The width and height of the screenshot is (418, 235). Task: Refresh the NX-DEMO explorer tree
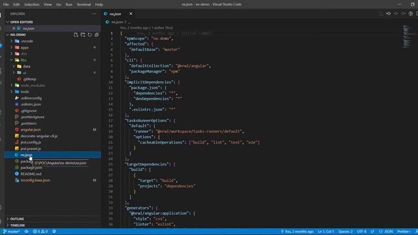pyautogui.click(x=90, y=35)
